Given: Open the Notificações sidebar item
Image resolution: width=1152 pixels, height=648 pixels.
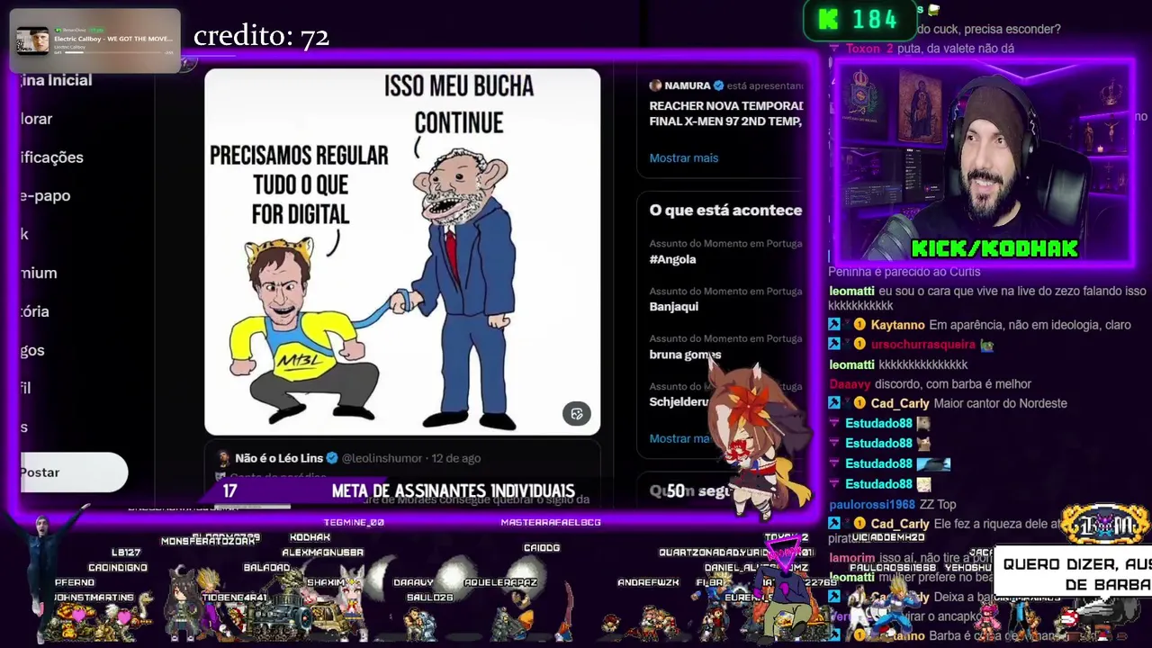Looking at the screenshot, I should [x=51, y=157].
